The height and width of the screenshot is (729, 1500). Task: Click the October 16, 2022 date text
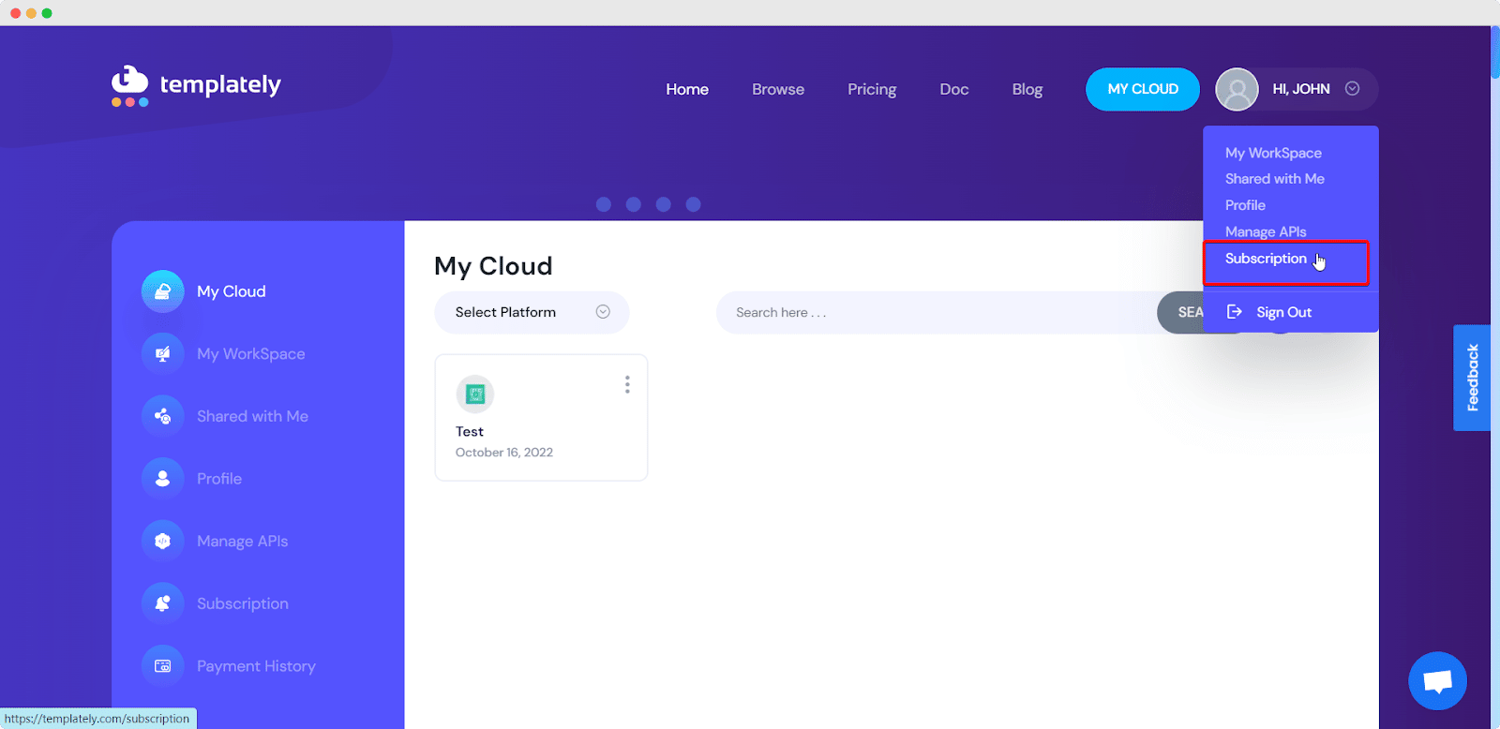504,453
